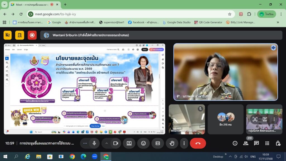The width and height of the screenshot is (286, 161).
Task: Open the three-dot more options menu
Action: (x=184, y=143)
